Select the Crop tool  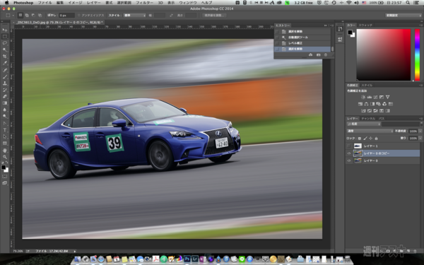click(5, 57)
